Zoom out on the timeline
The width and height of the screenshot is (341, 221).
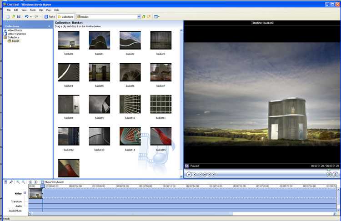click(23, 182)
